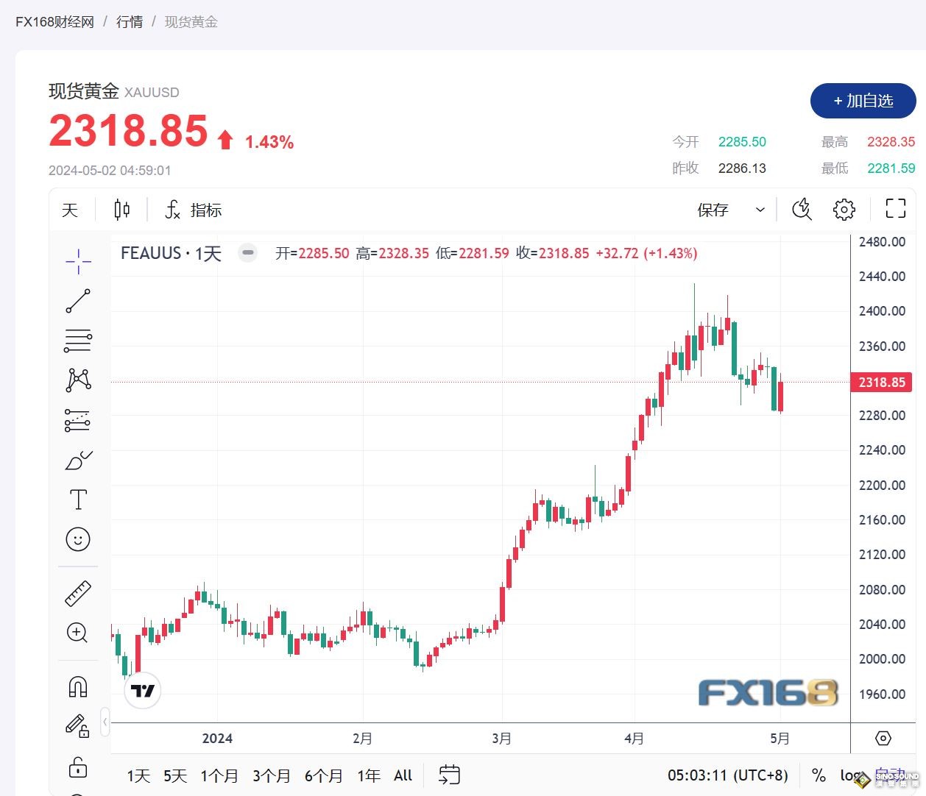Open the 行情 breadcrumb link

[x=130, y=22]
